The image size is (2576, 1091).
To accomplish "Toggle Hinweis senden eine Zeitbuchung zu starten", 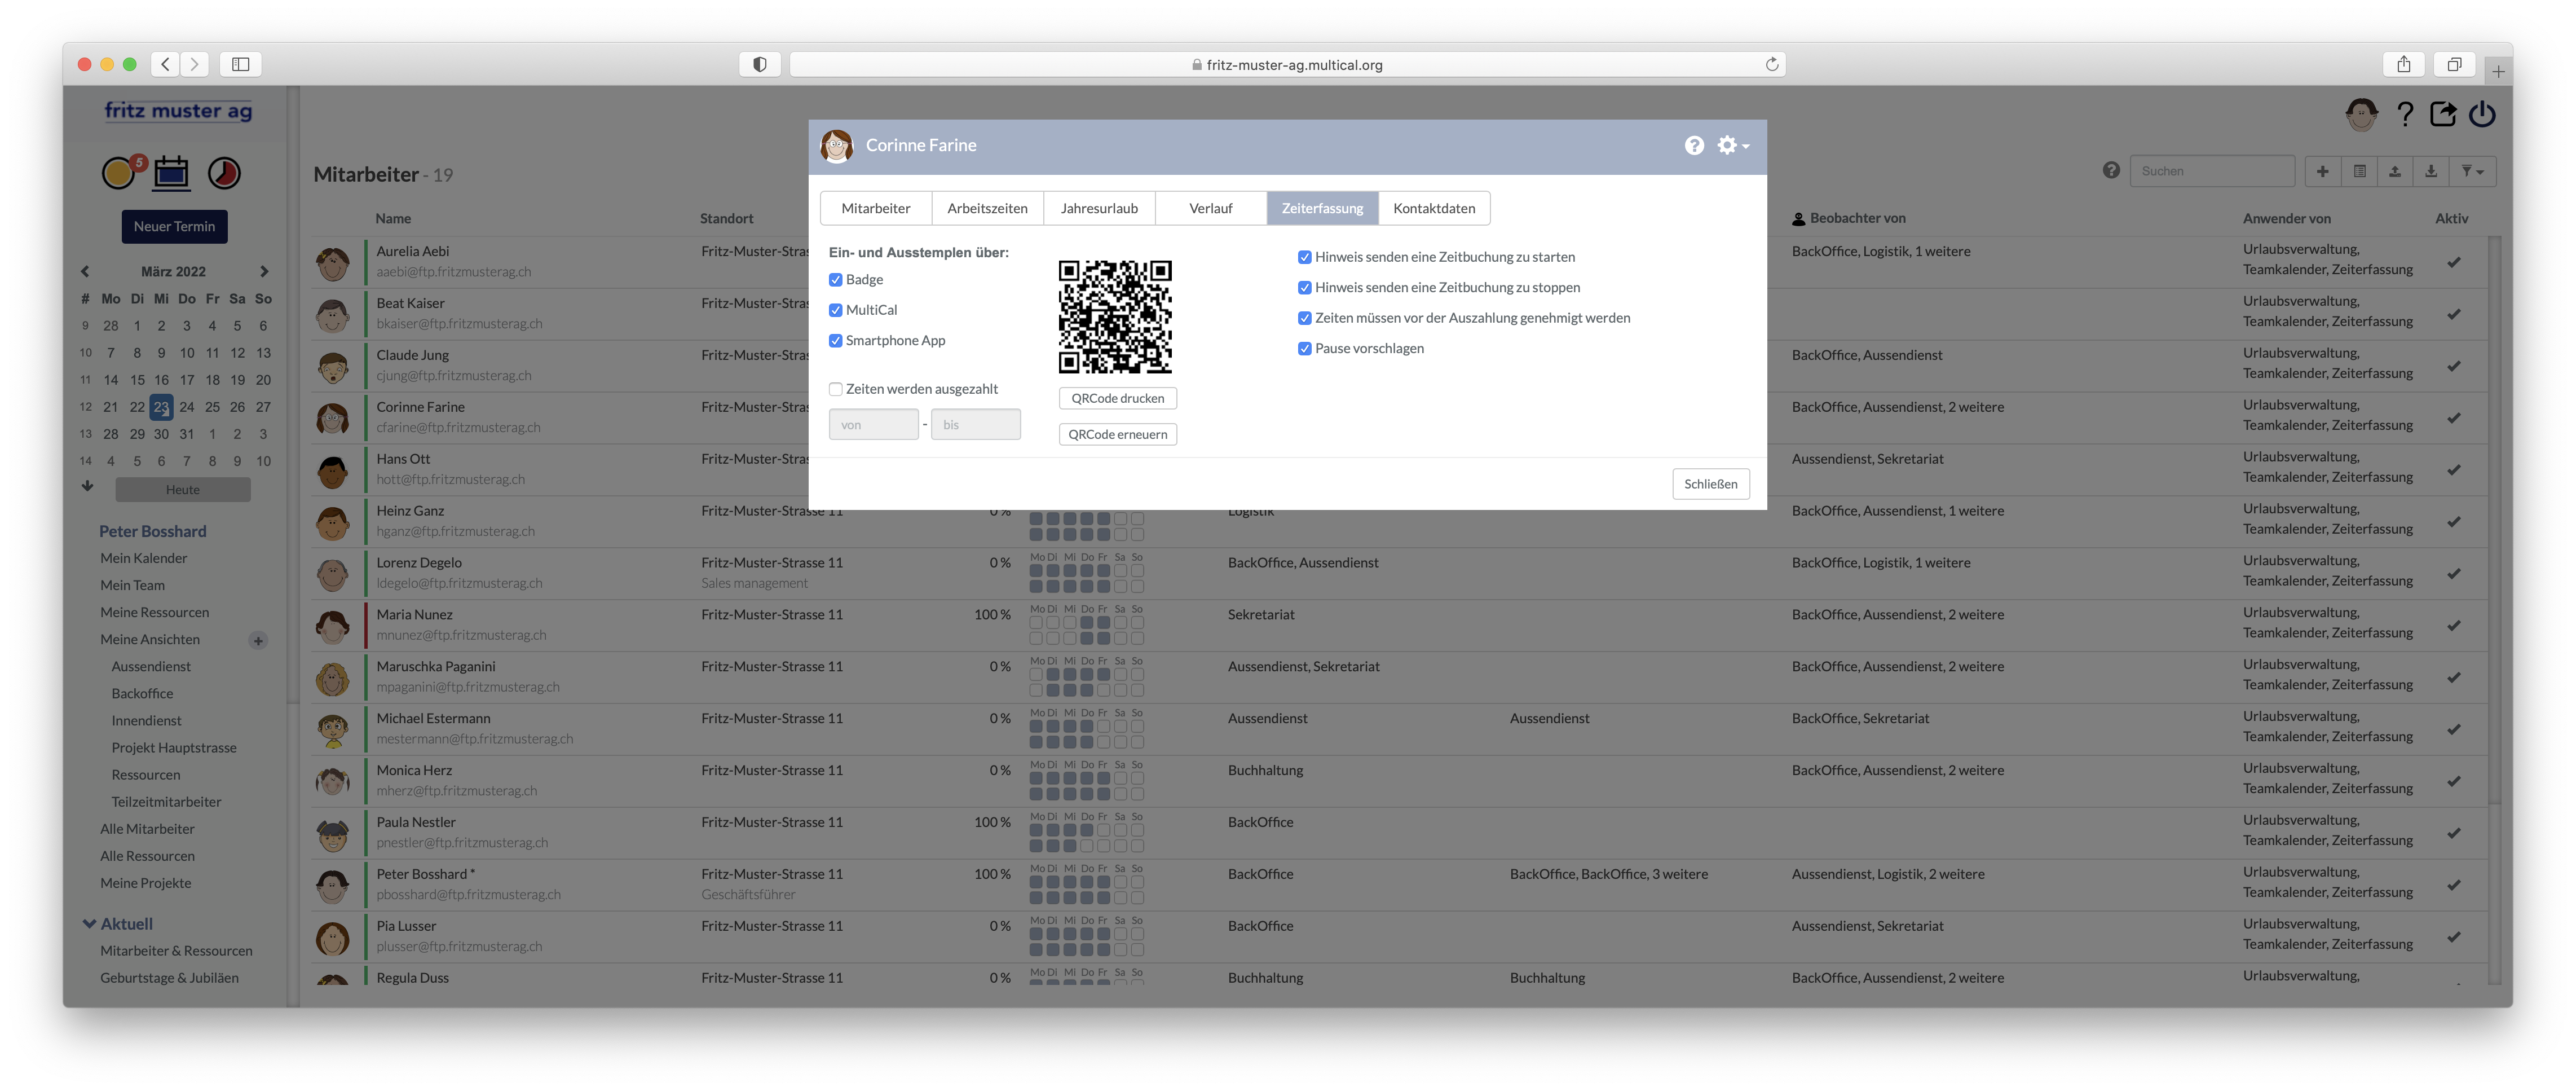I will click(1304, 257).
